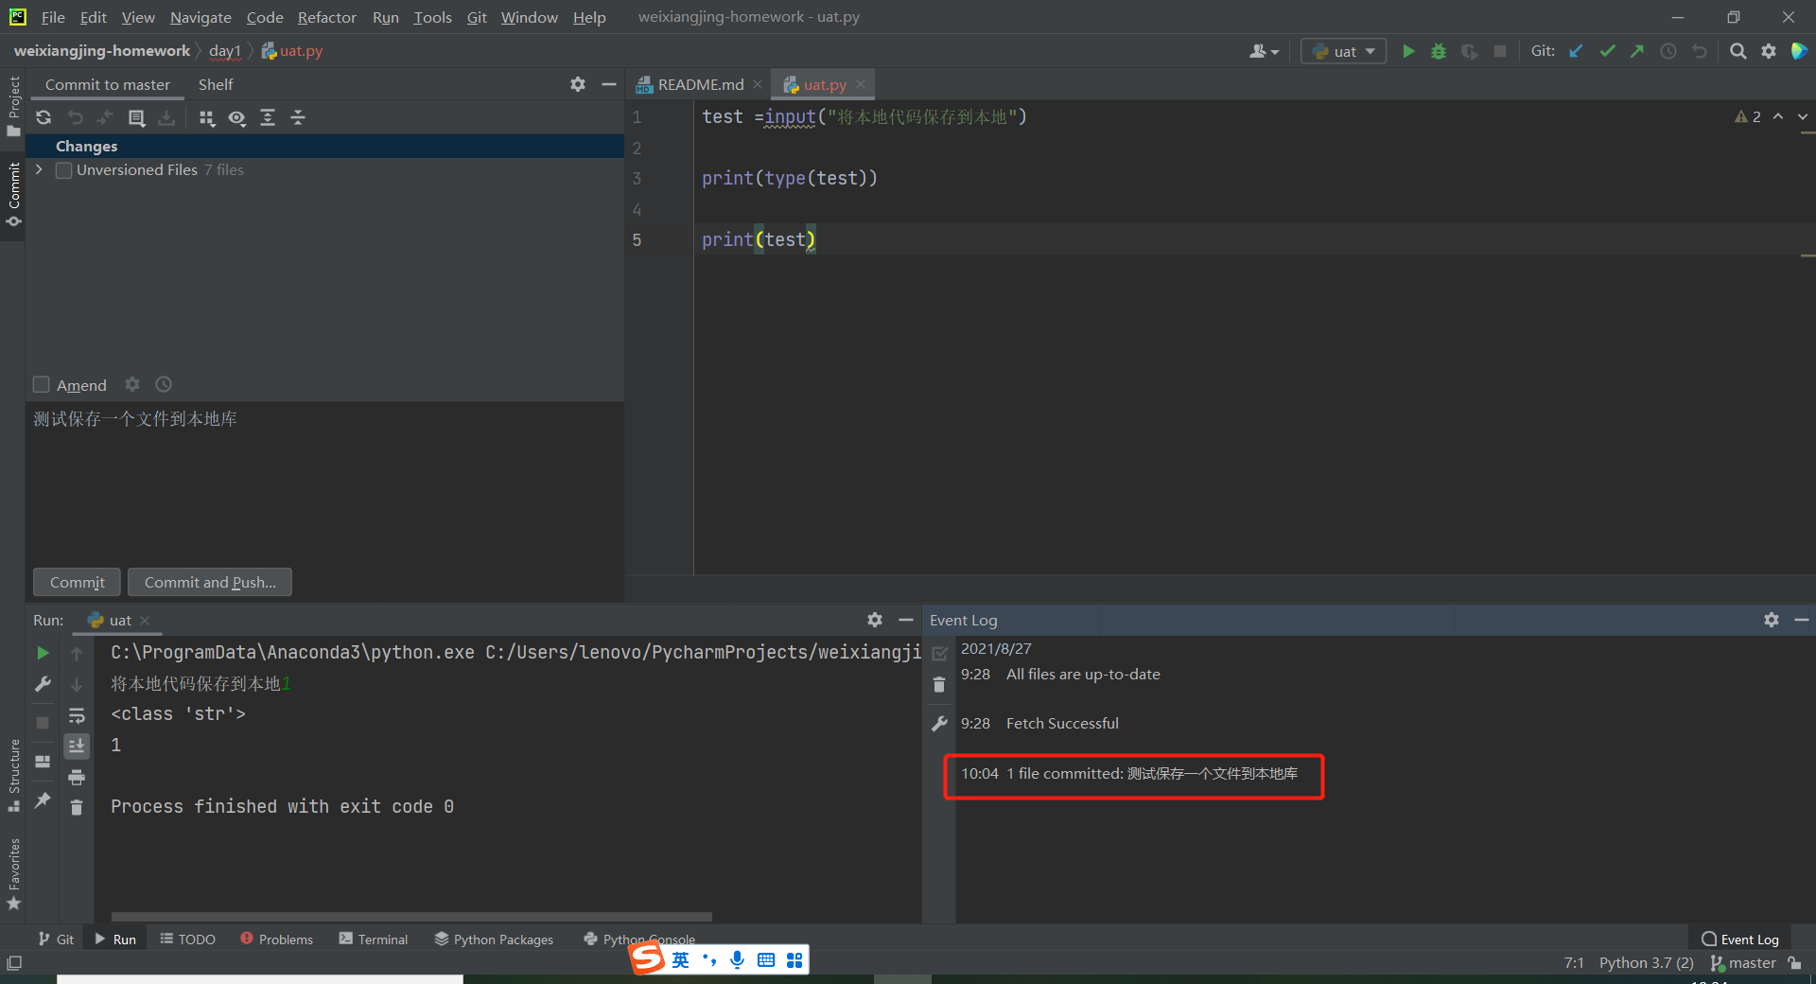Image resolution: width=1816 pixels, height=984 pixels.
Task: Open Event Log wrench settings
Action: [939, 724]
